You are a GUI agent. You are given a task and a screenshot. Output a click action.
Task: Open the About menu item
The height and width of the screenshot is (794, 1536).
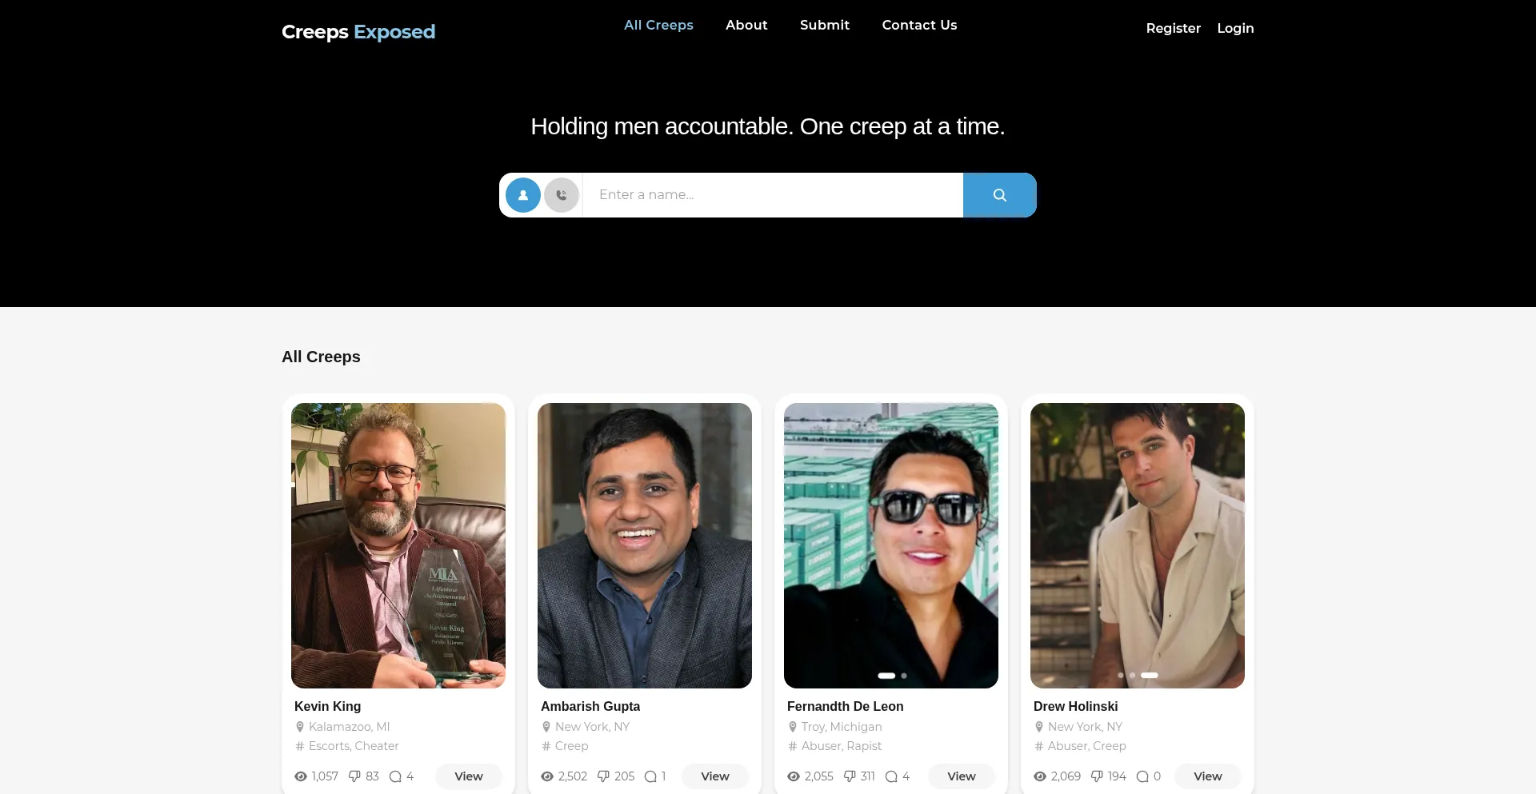coord(746,26)
